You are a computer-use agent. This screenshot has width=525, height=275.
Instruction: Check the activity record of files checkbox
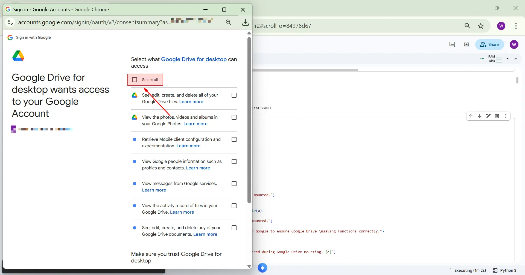234,206
